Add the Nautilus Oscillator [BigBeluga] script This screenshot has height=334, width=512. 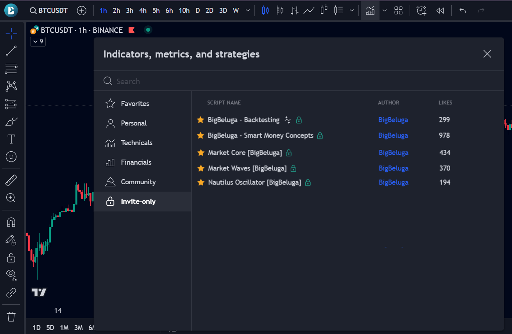[254, 182]
